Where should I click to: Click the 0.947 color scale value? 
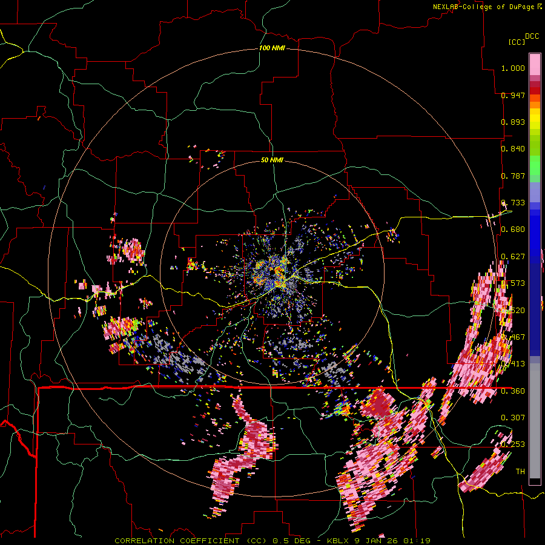[513, 95]
